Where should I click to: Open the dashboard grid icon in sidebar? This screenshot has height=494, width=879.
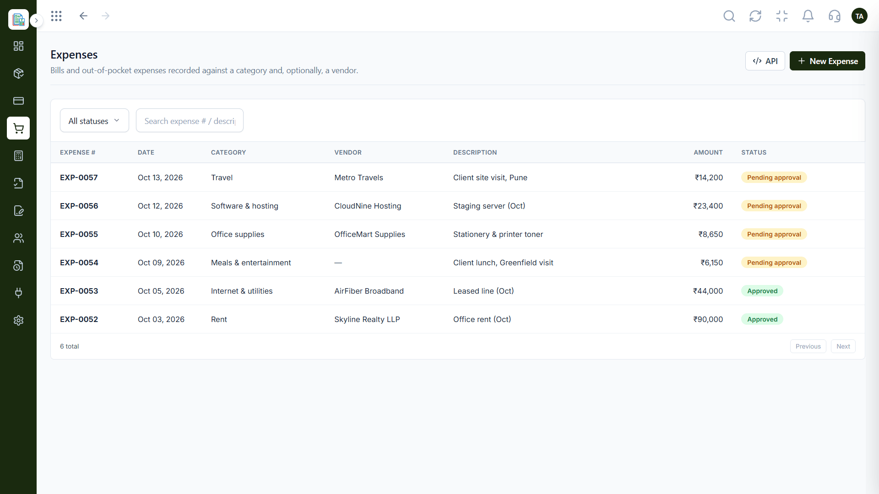point(18,46)
